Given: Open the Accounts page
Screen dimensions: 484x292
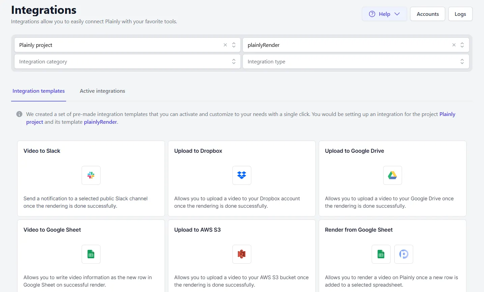Looking at the screenshot, I should pos(428,14).
